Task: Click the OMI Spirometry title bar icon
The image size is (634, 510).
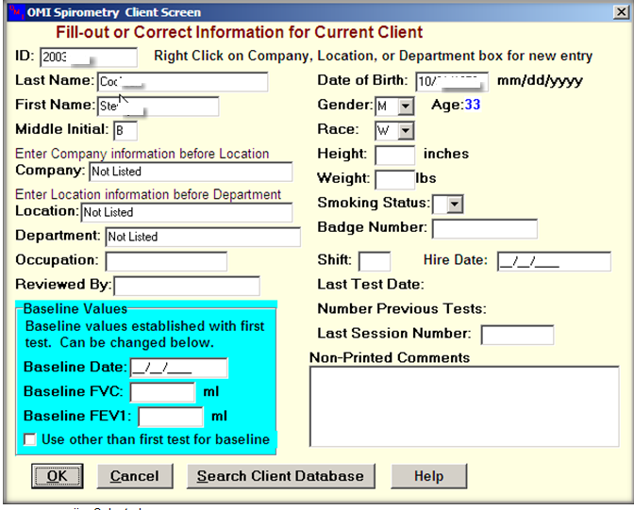Action: [11, 11]
